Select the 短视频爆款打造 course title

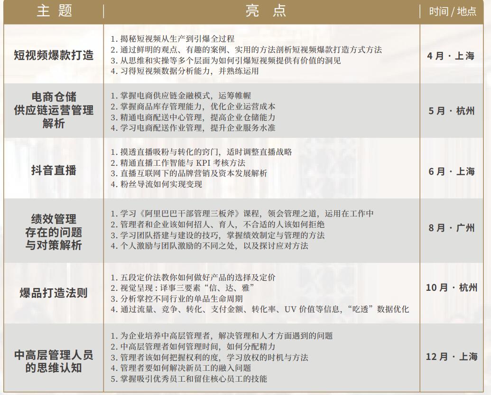tap(54, 55)
